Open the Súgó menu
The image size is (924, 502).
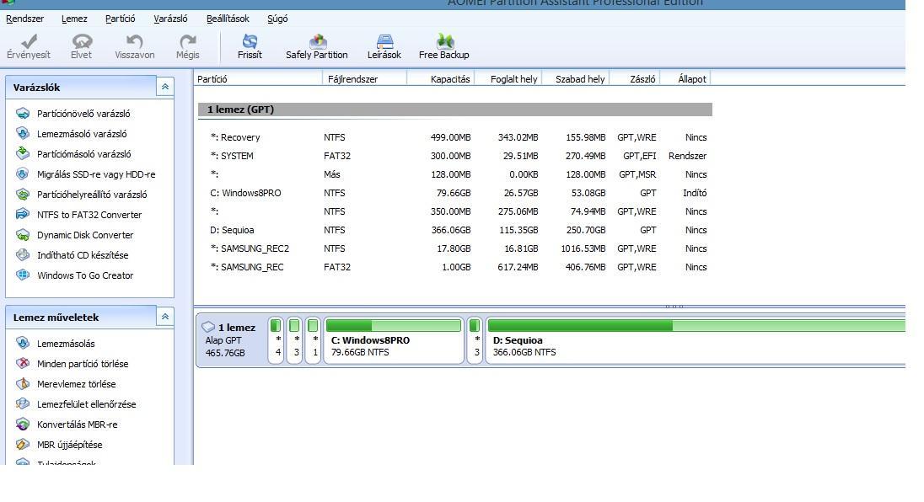tap(277, 19)
